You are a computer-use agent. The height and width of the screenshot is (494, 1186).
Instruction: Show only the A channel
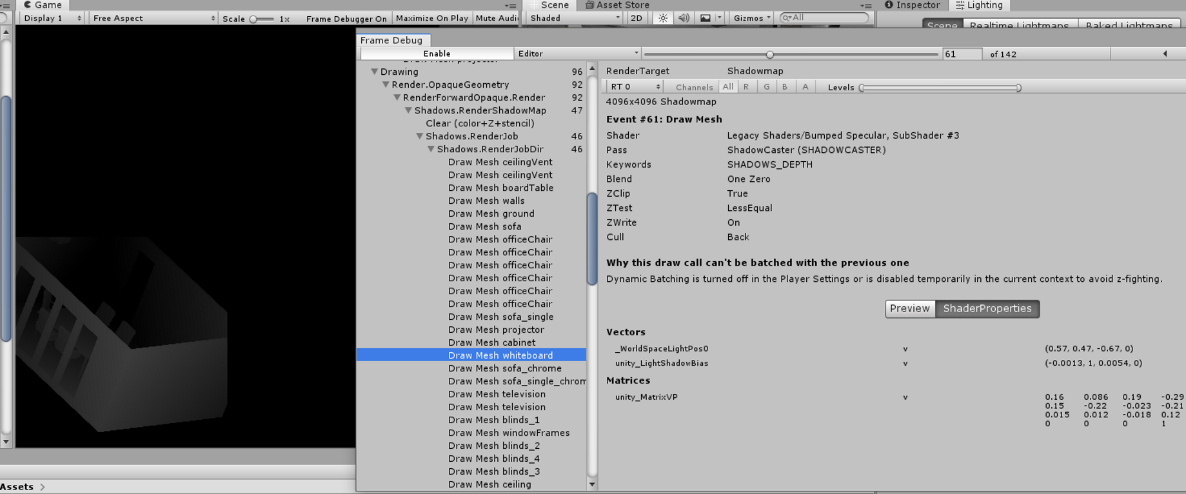805,87
